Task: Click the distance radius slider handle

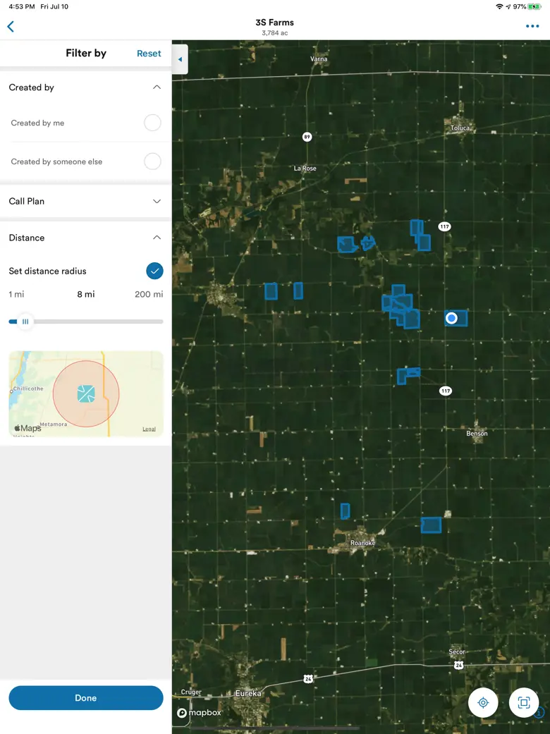Action: [25, 322]
